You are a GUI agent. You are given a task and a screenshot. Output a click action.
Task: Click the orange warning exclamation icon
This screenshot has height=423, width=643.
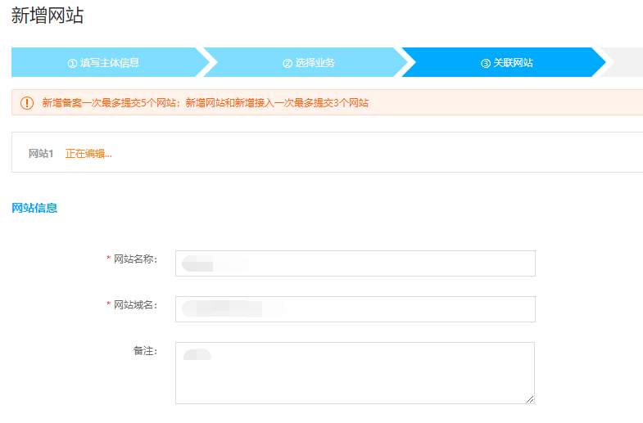[x=27, y=103]
